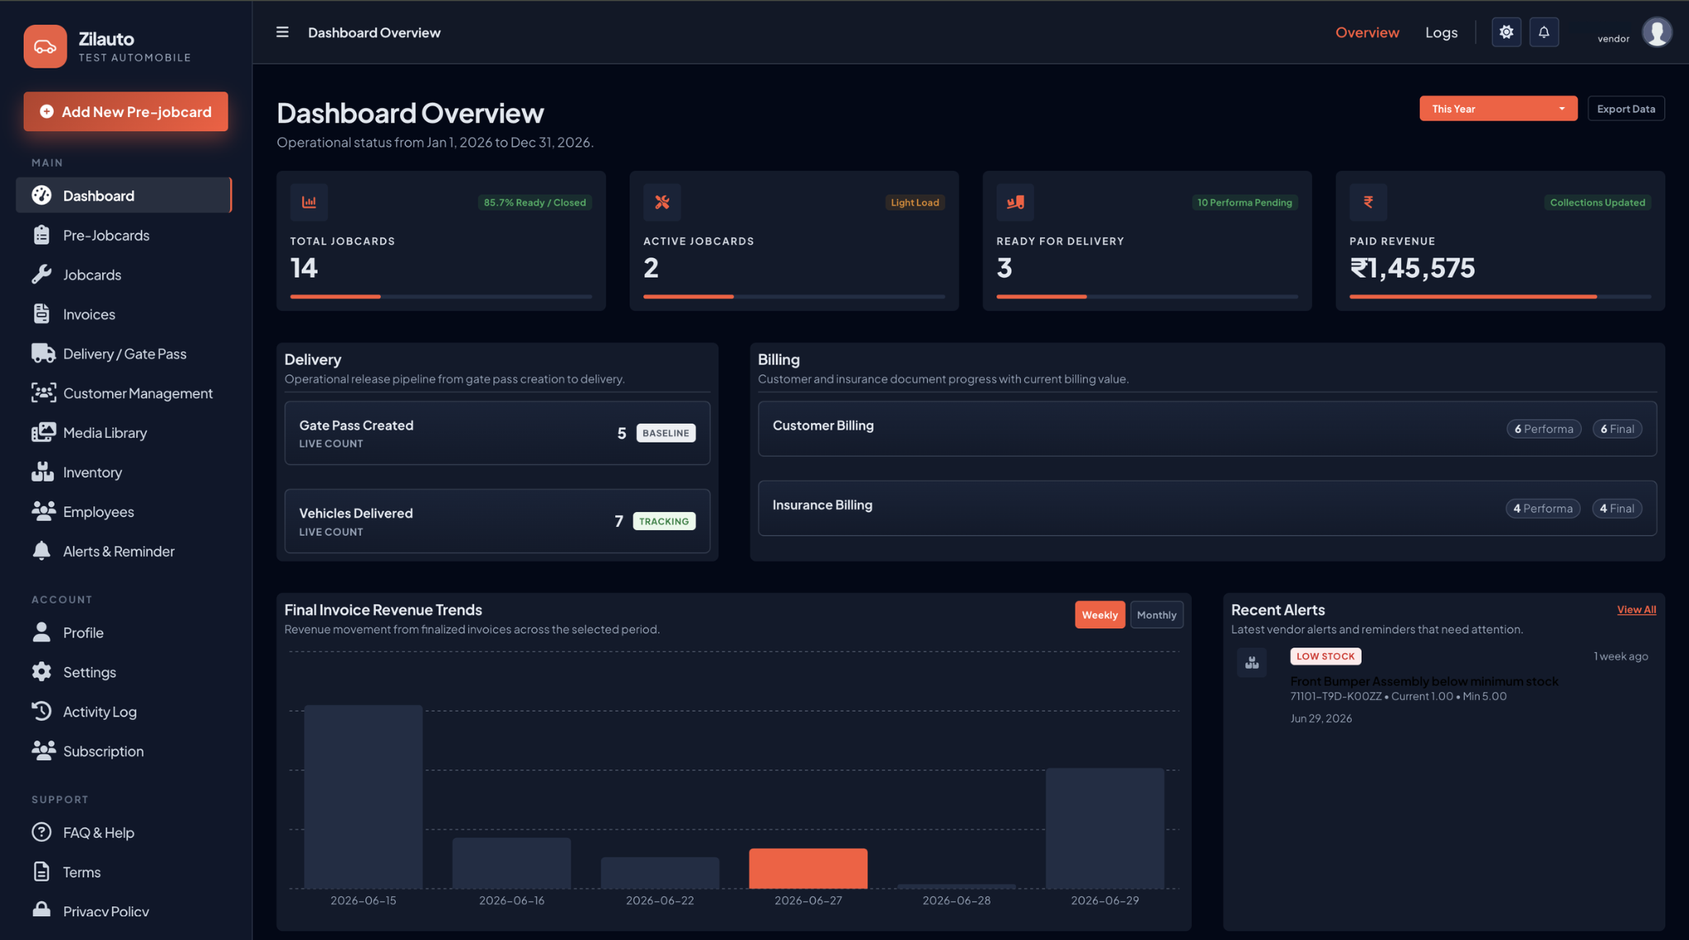1689x940 pixels.
Task: Click the Jobcards wrench icon
Action: click(42, 275)
